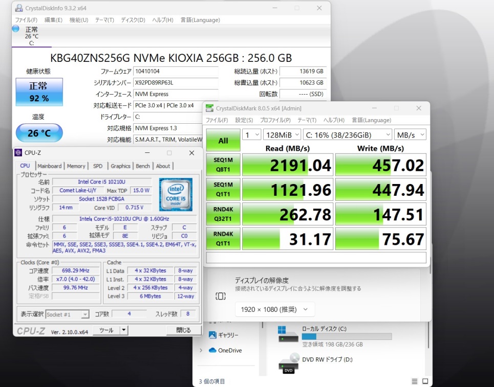Viewport: 494px width, 387px height.
Task: Run the SEQ1M Q8T1 benchmark button
Action: [x=223, y=165]
